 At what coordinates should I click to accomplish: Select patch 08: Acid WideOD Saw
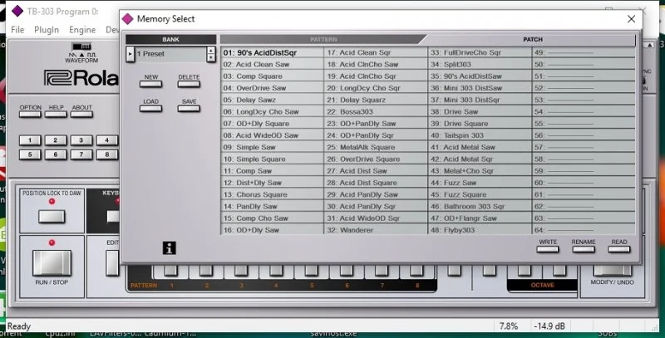tap(272, 135)
